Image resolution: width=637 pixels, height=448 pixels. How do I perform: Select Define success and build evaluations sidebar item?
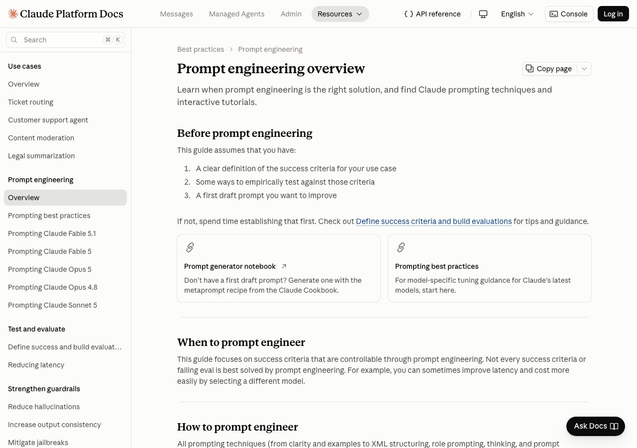pos(65,347)
